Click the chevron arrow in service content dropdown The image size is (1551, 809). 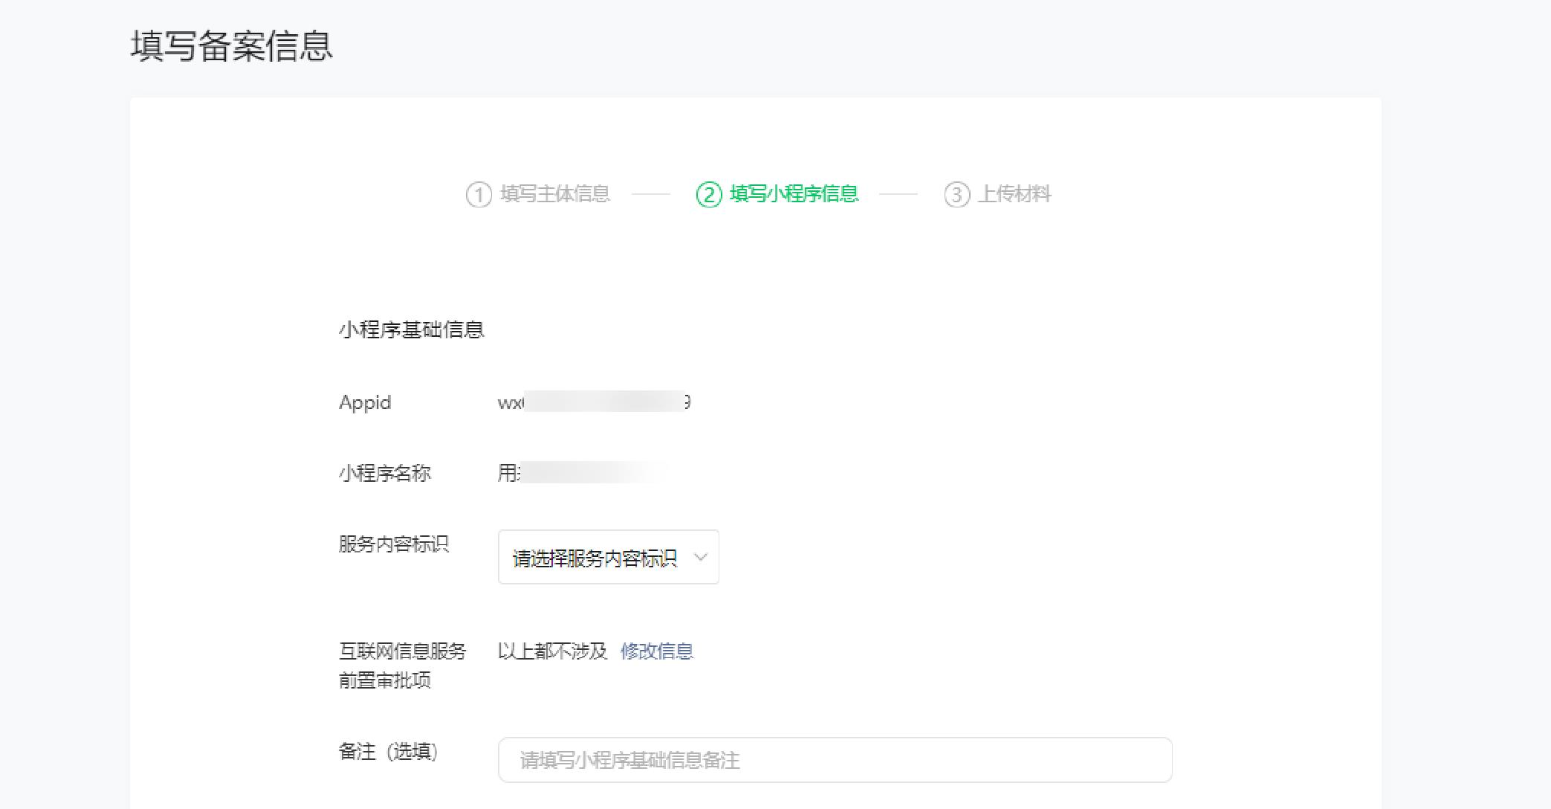coord(700,557)
